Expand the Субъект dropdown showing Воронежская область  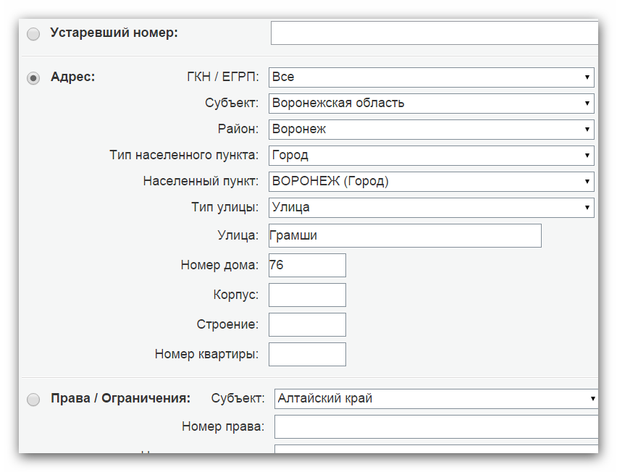[431, 104]
